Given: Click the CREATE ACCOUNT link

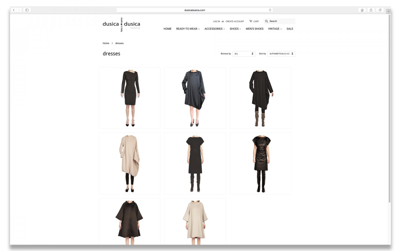Looking at the screenshot, I should [235, 21].
